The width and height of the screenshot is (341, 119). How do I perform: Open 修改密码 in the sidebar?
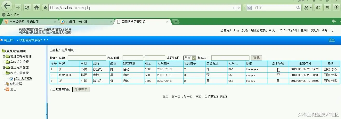coord(16,84)
